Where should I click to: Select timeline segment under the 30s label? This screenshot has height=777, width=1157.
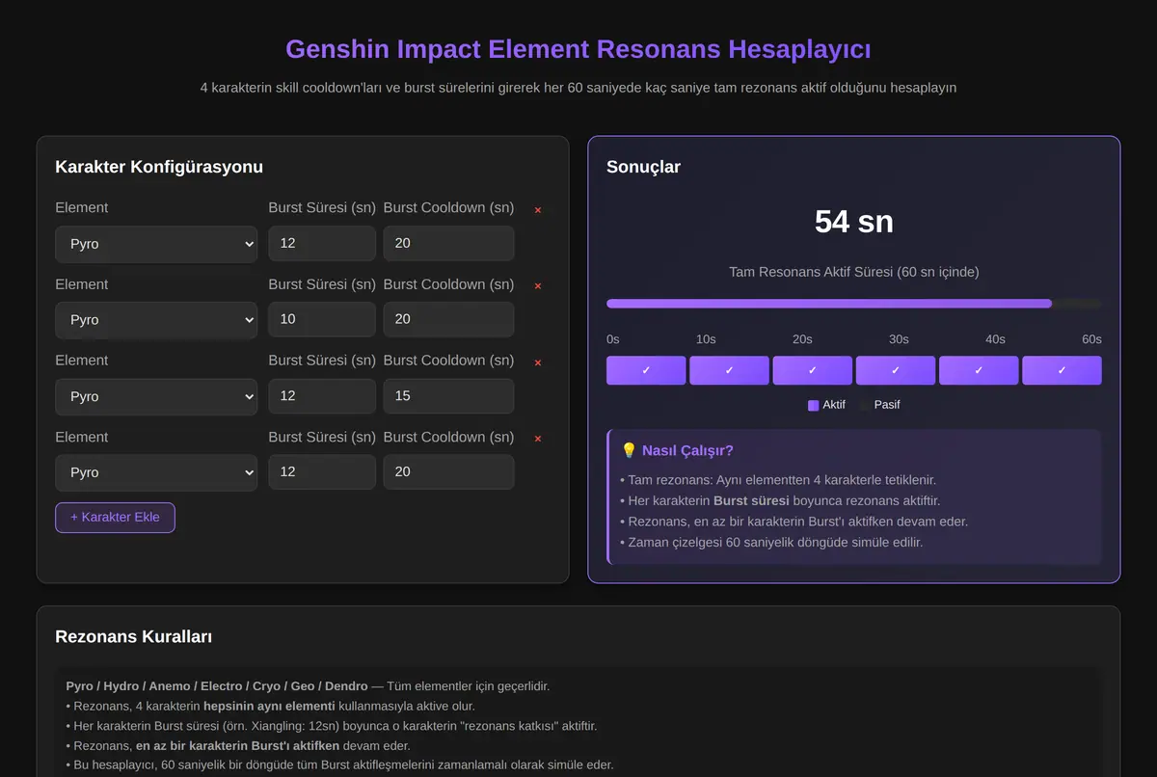896,370
